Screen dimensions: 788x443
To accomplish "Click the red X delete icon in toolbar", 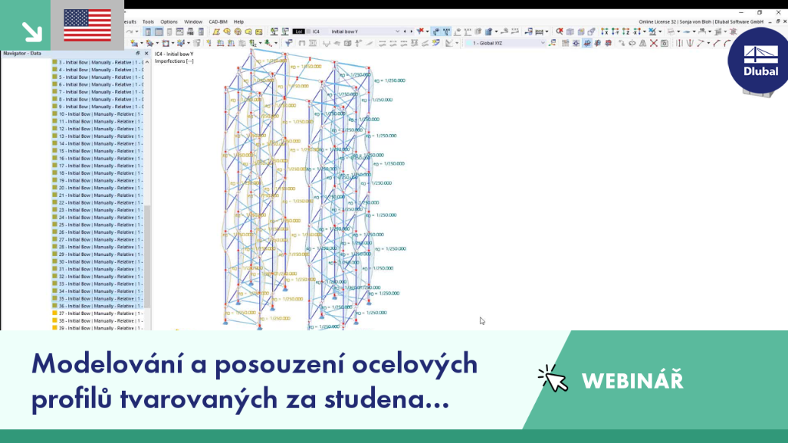I will click(653, 43).
